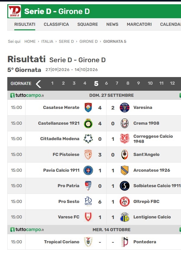Open the Squadre tab
This screenshot has height=253, width=181.
click(87, 24)
